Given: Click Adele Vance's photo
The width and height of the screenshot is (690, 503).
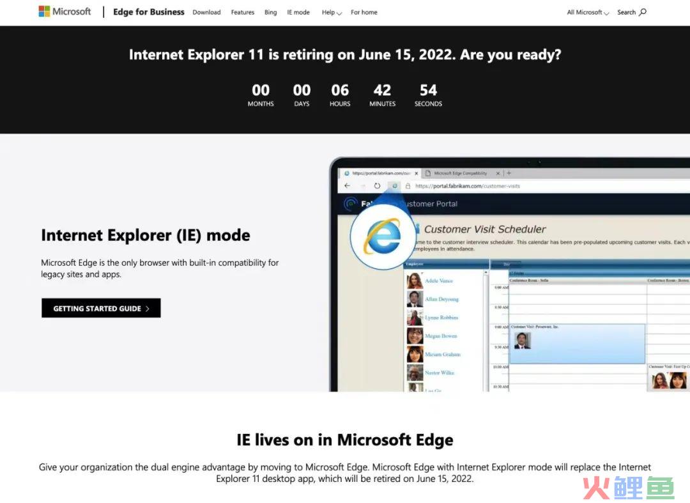Looking at the screenshot, I should [415, 281].
